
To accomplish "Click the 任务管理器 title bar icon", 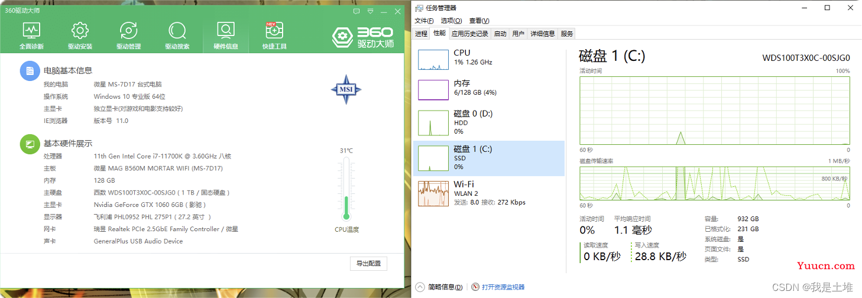I will 419,8.
